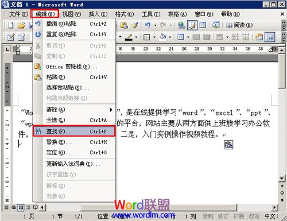Open the 格式(O) menu
This screenshot has height=221, width=287.
pyautogui.click(x=125, y=14)
